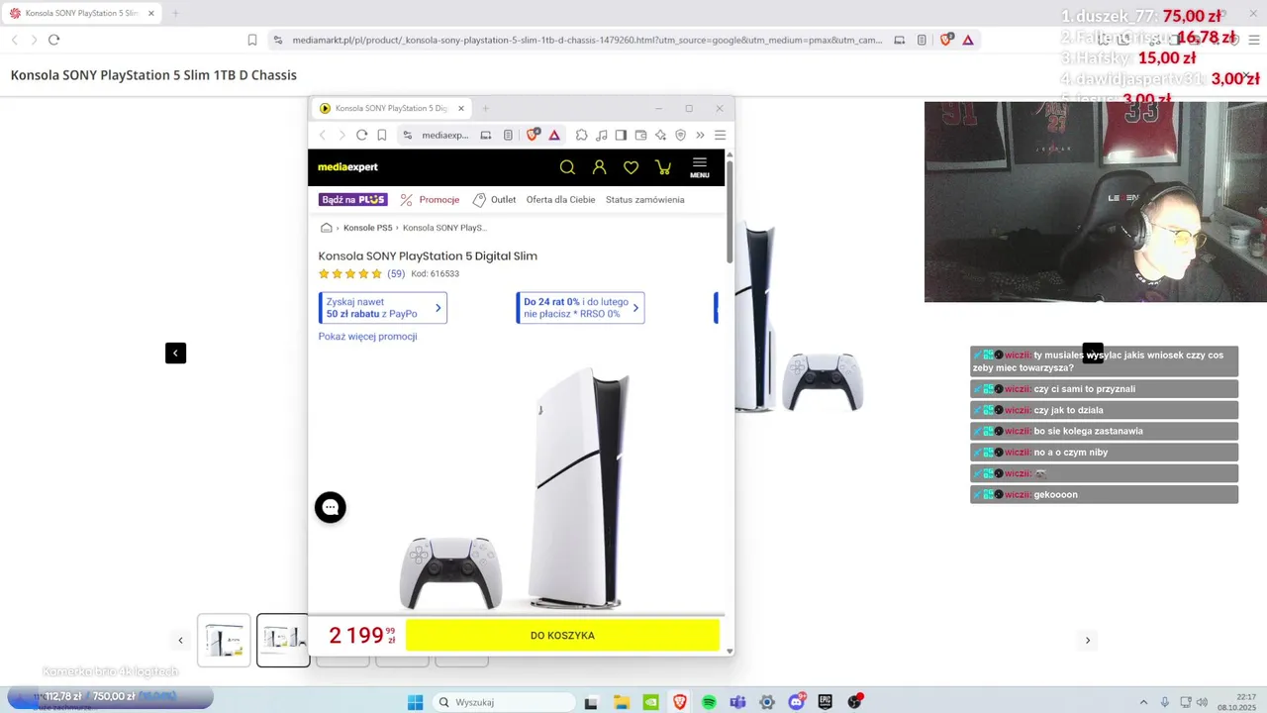Click the front window vertical scrollbar
This screenshot has width=1267, height=713.
pyautogui.click(x=730, y=213)
